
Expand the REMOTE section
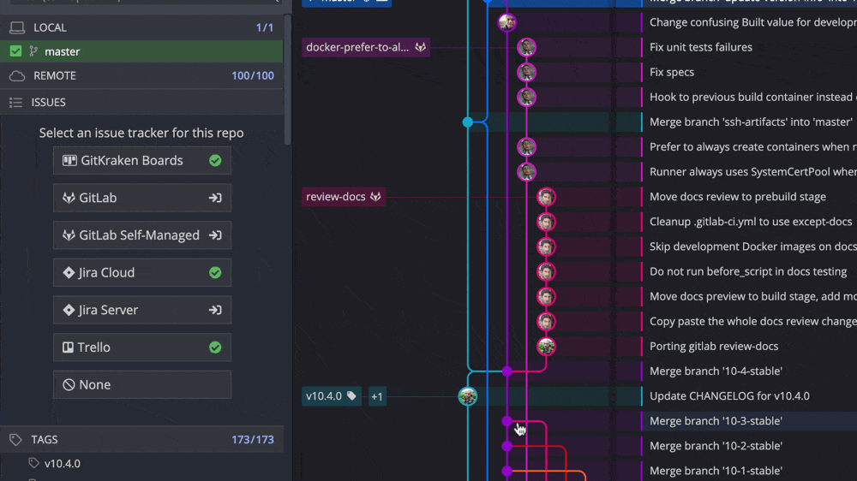[141, 75]
